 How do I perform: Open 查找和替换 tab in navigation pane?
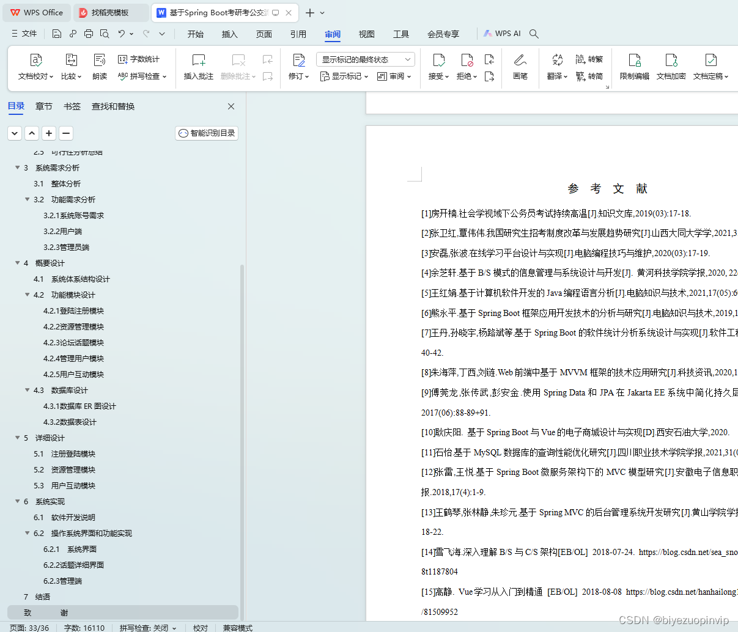[113, 106]
